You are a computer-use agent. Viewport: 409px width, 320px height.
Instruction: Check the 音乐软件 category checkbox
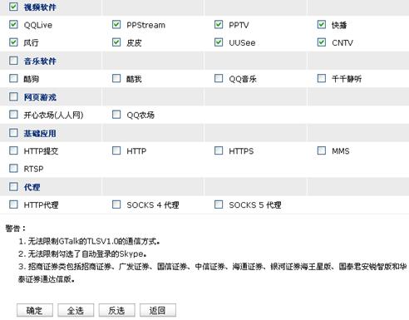coord(13,61)
